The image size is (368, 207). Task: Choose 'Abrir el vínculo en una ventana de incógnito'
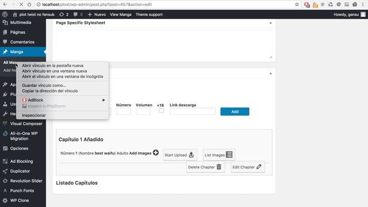click(63, 76)
